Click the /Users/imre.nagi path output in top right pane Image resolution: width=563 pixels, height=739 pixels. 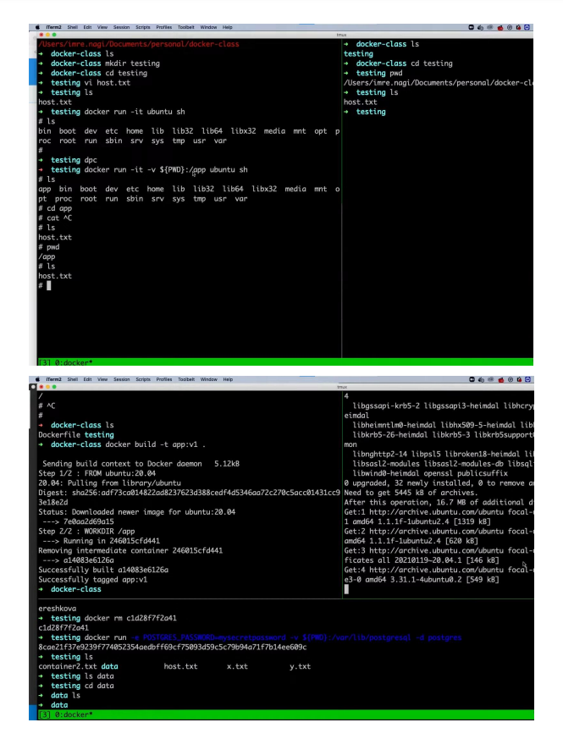[439, 82]
